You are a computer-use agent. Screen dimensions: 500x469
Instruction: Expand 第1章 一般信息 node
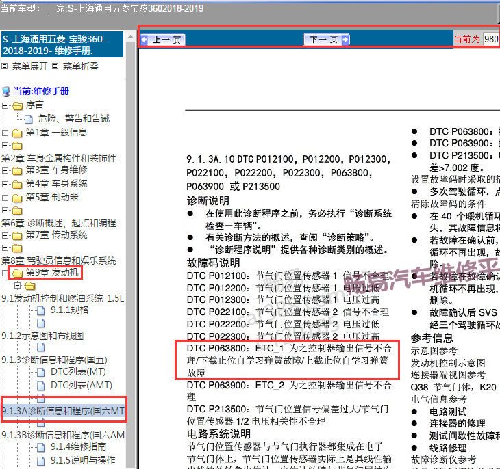[x=5, y=133]
